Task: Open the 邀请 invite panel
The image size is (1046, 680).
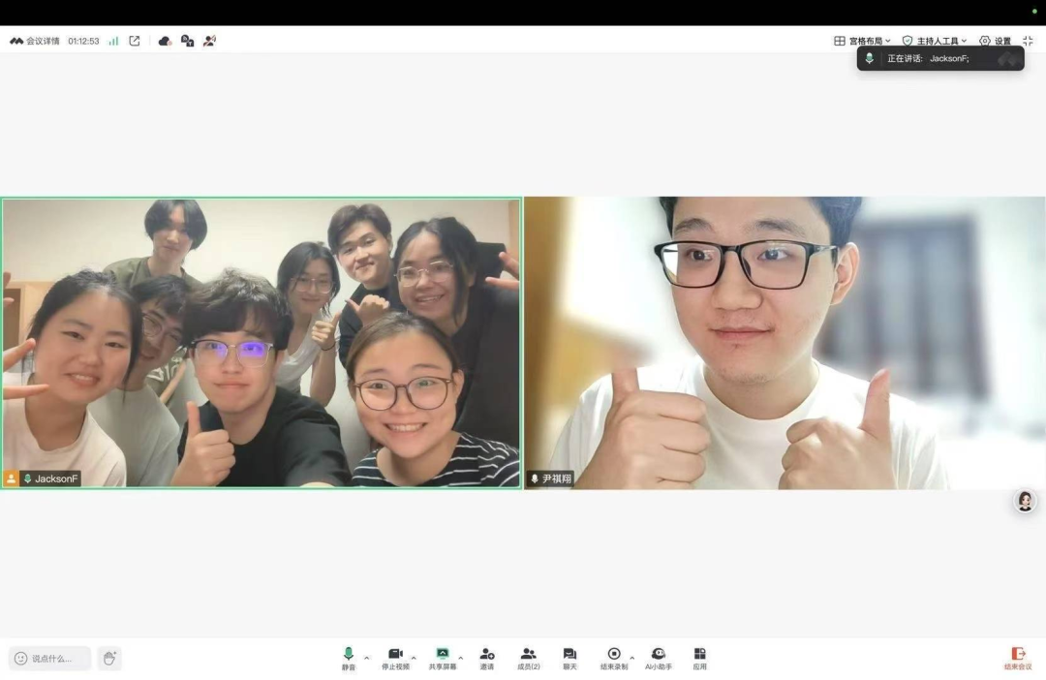Action: pos(486,658)
